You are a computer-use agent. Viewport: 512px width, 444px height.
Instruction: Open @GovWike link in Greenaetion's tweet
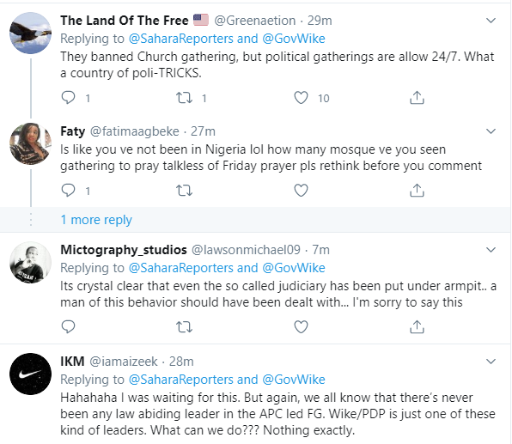click(294, 39)
